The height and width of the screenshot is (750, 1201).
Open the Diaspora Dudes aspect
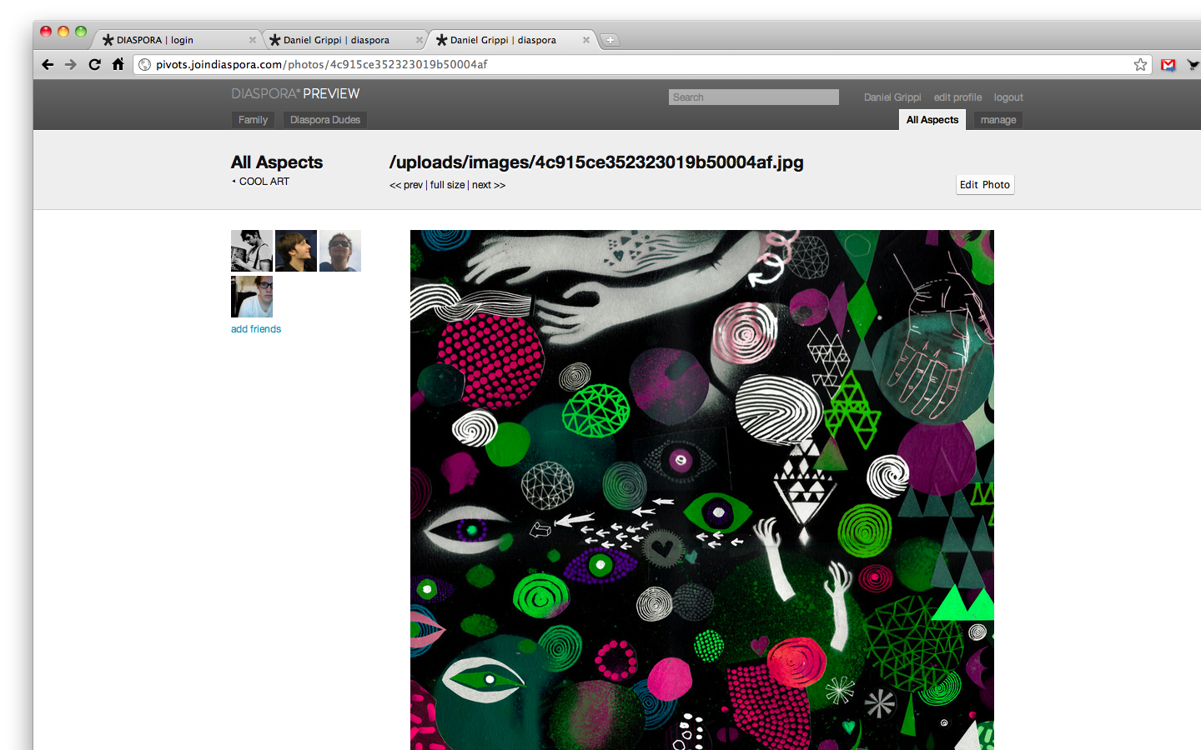(x=324, y=120)
